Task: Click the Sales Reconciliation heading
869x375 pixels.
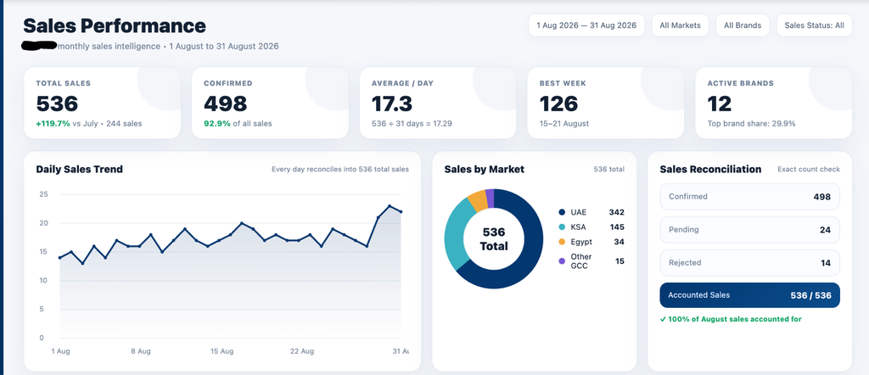Action: (x=710, y=170)
